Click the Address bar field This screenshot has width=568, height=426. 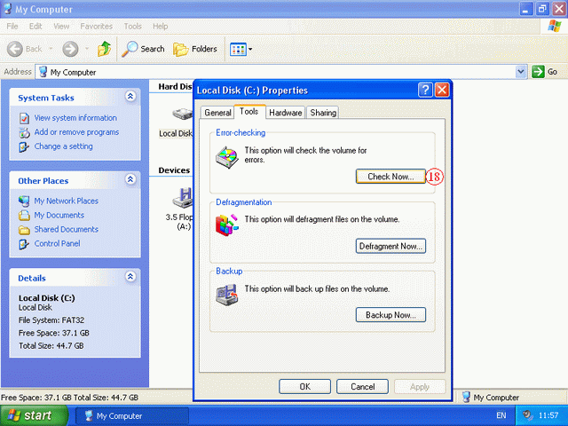coord(276,72)
